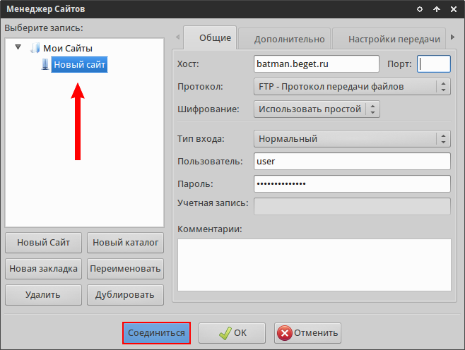Image resolution: width=465 pixels, height=350 pixels.
Task: Create a Новый каталог
Action: point(125,243)
